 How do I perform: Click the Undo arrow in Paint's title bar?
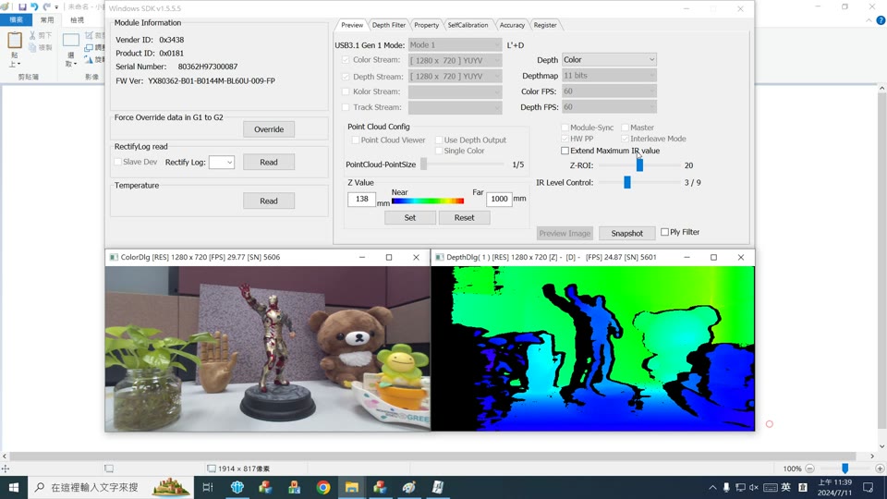tap(34, 6)
